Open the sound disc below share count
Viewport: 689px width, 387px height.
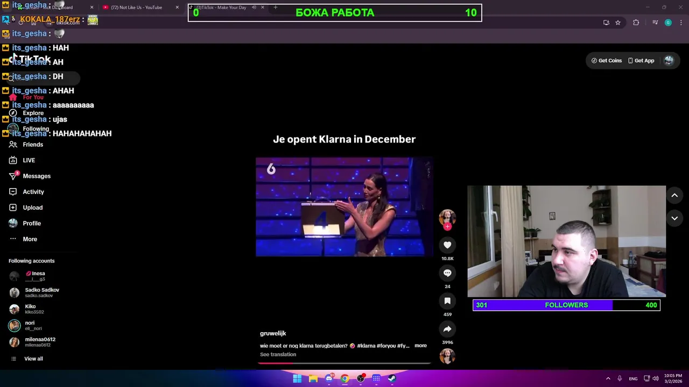pos(447,356)
